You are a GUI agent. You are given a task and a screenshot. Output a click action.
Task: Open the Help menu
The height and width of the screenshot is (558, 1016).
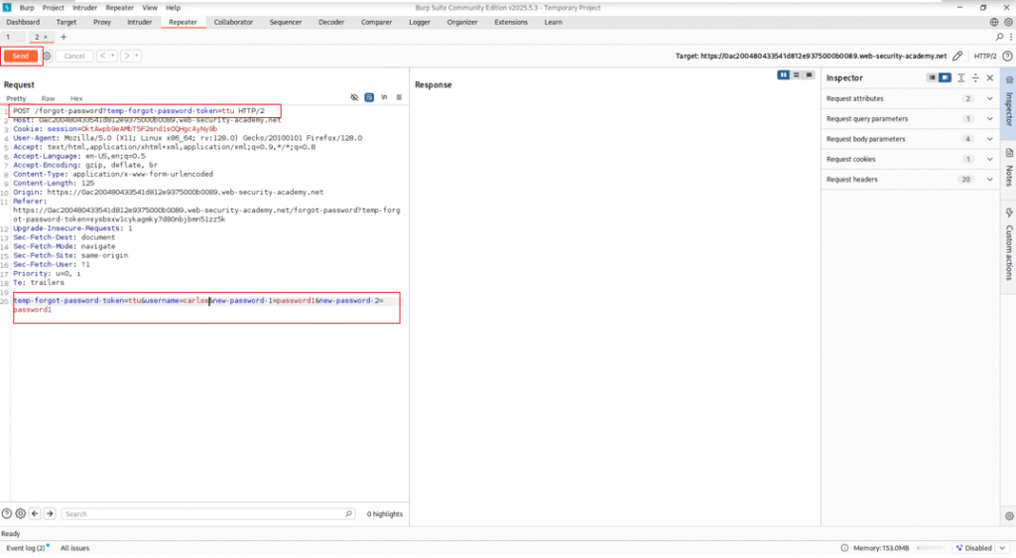[x=173, y=8]
